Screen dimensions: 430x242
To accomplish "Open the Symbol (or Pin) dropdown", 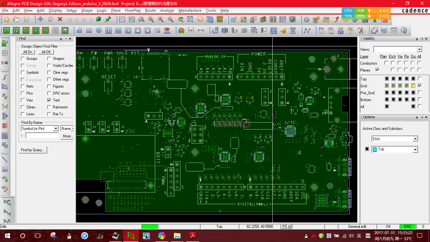I will [56, 129].
